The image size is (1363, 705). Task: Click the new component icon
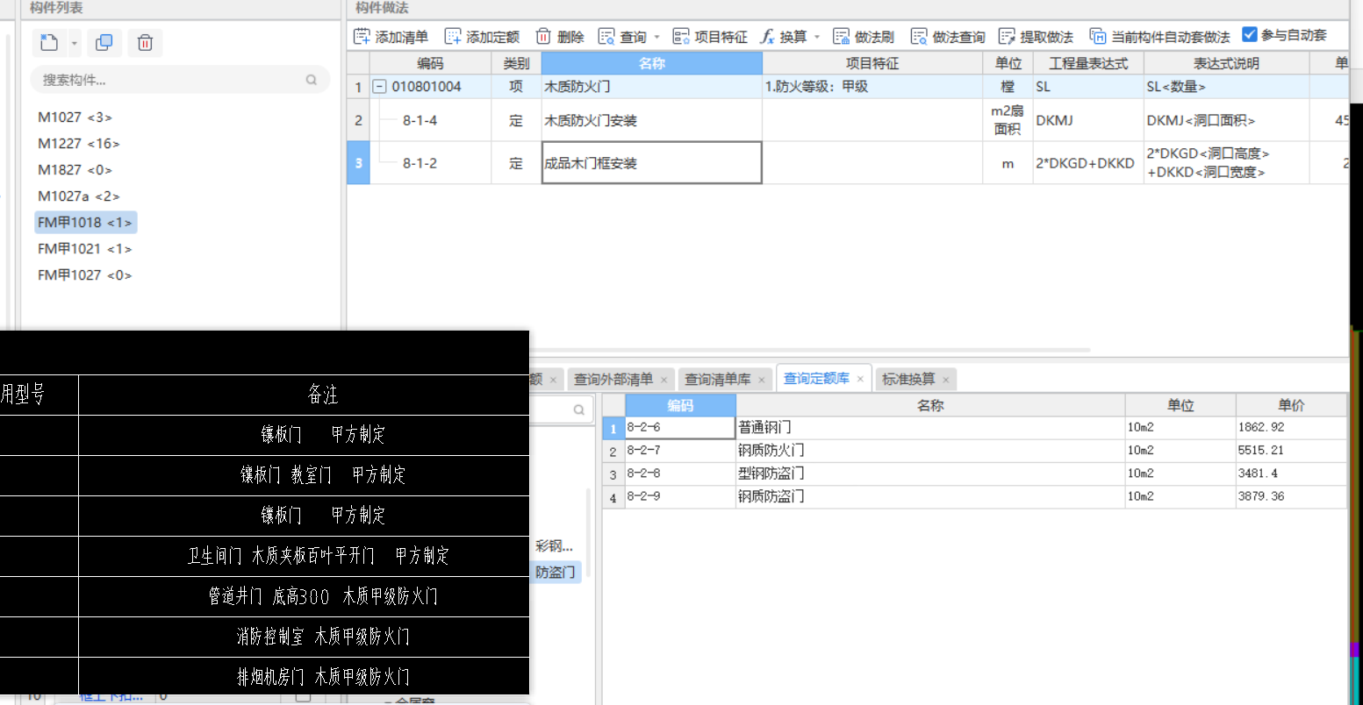pos(50,43)
